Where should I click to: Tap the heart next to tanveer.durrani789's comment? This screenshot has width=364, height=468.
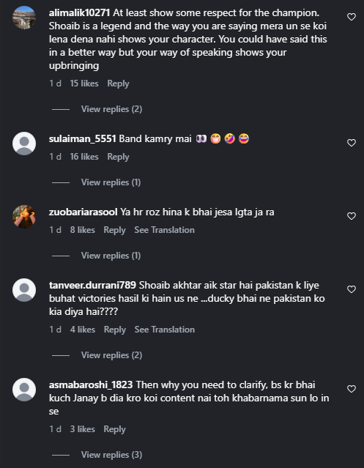click(x=352, y=289)
